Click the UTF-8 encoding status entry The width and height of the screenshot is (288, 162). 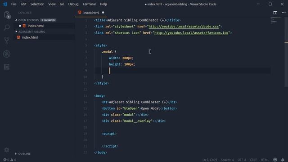click(242, 160)
